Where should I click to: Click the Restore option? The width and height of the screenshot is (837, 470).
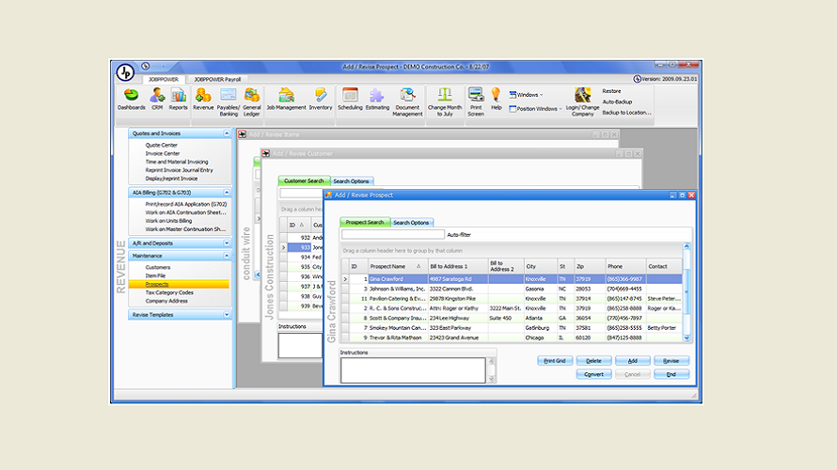pyautogui.click(x=611, y=91)
